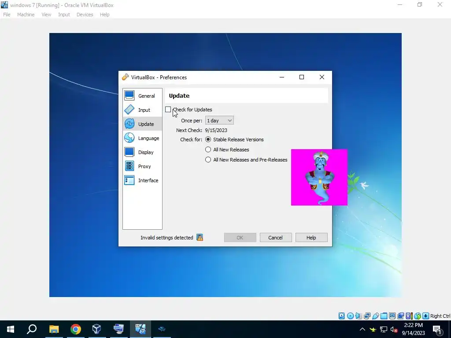Open the Help menu in menu bar

tap(105, 15)
